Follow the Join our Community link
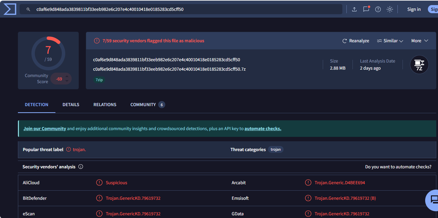The image size is (438, 218). (x=45, y=129)
